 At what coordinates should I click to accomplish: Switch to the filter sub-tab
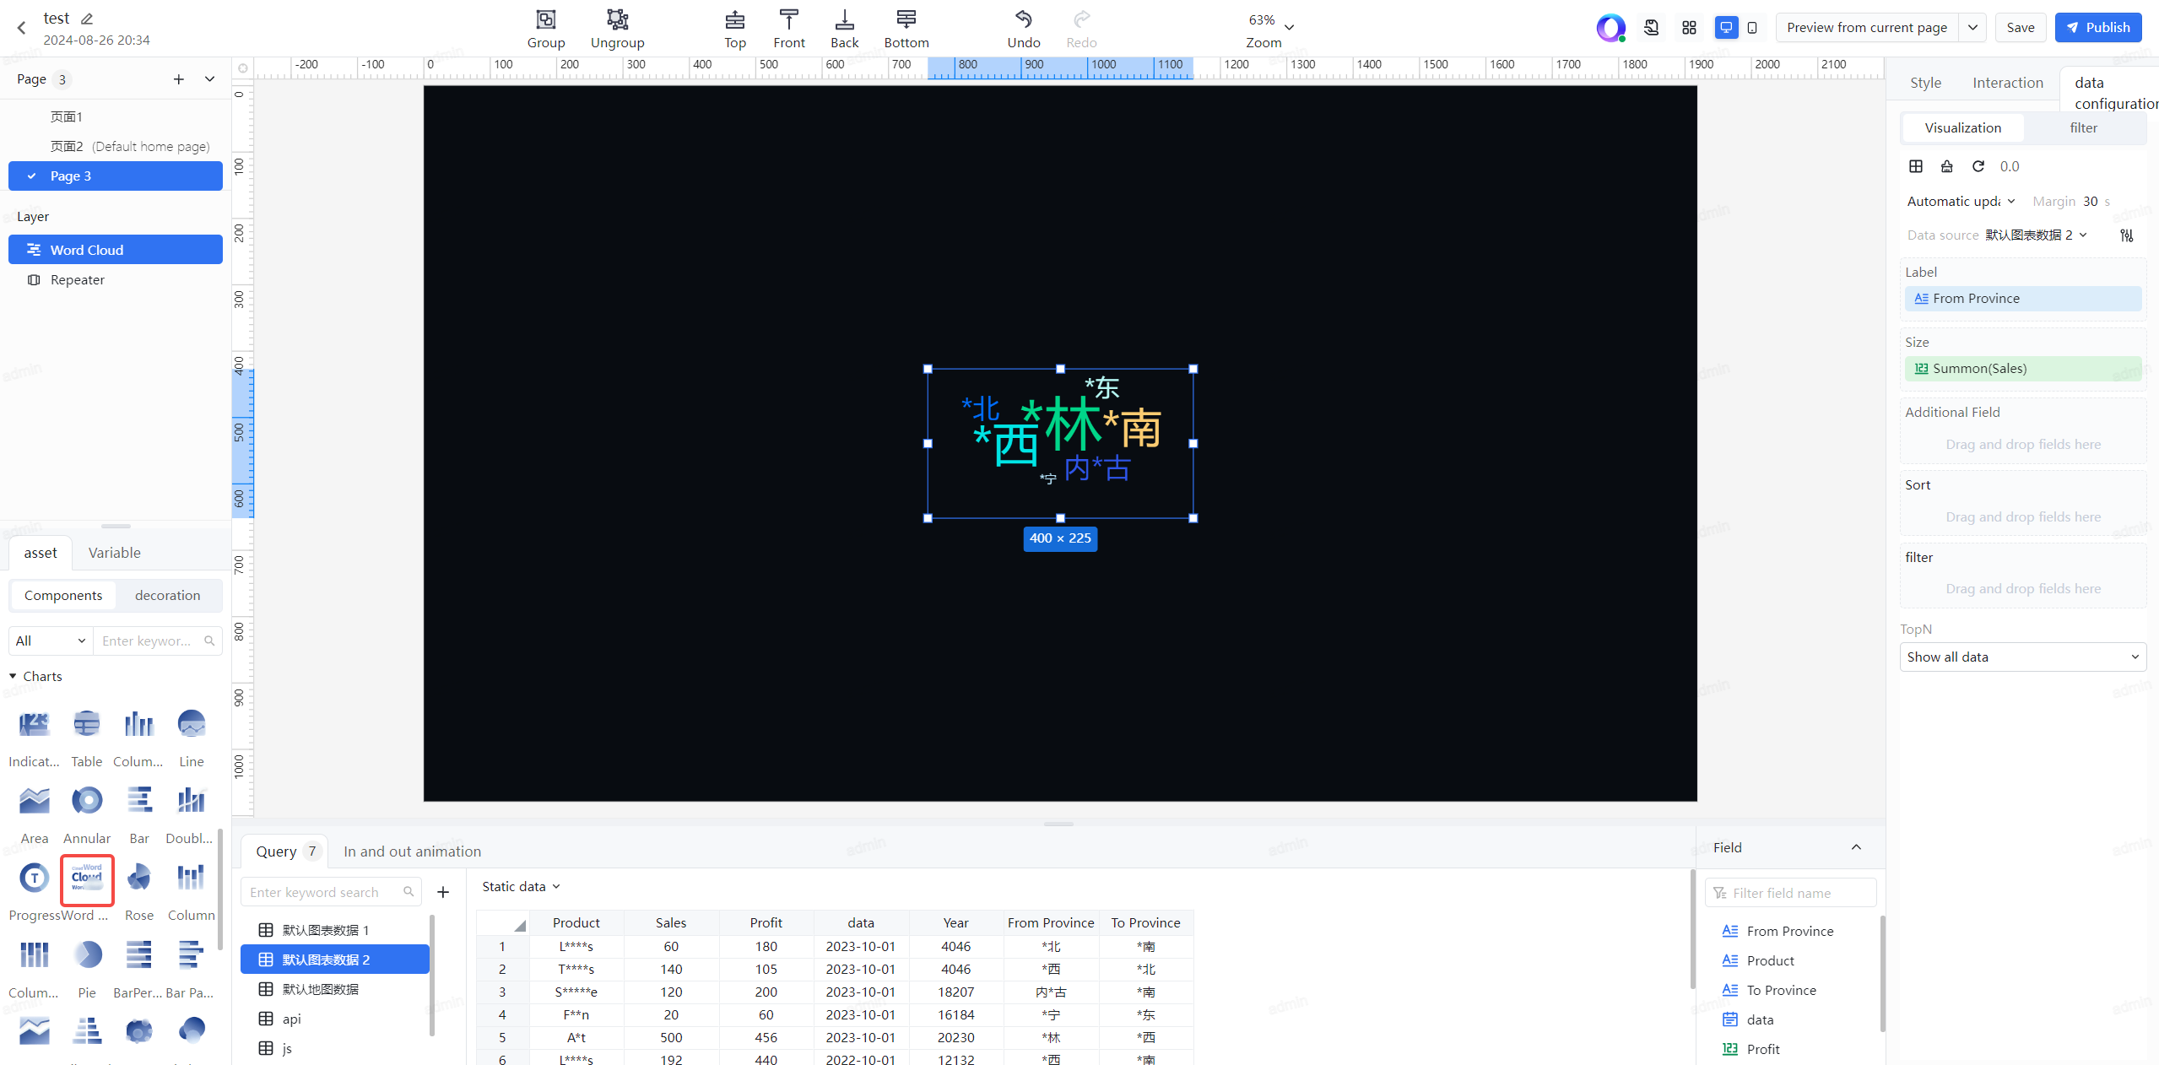click(x=2083, y=127)
